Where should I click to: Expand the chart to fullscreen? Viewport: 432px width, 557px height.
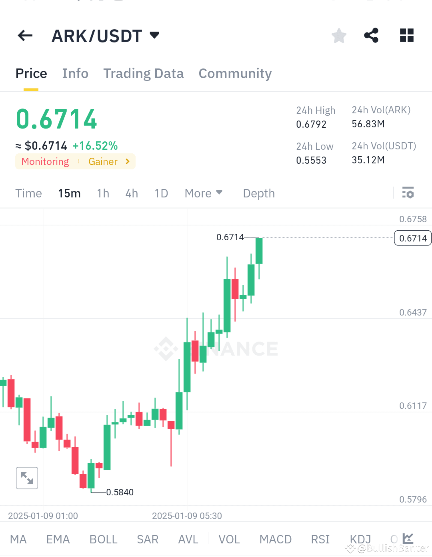(x=27, y=478)
